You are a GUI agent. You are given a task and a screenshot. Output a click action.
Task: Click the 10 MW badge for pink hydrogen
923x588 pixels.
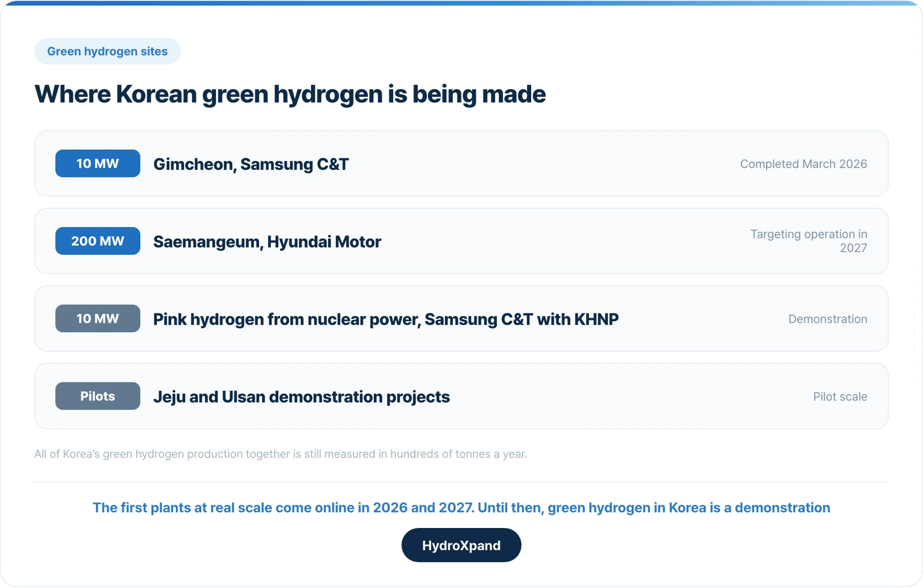click(x=97, y=318)
